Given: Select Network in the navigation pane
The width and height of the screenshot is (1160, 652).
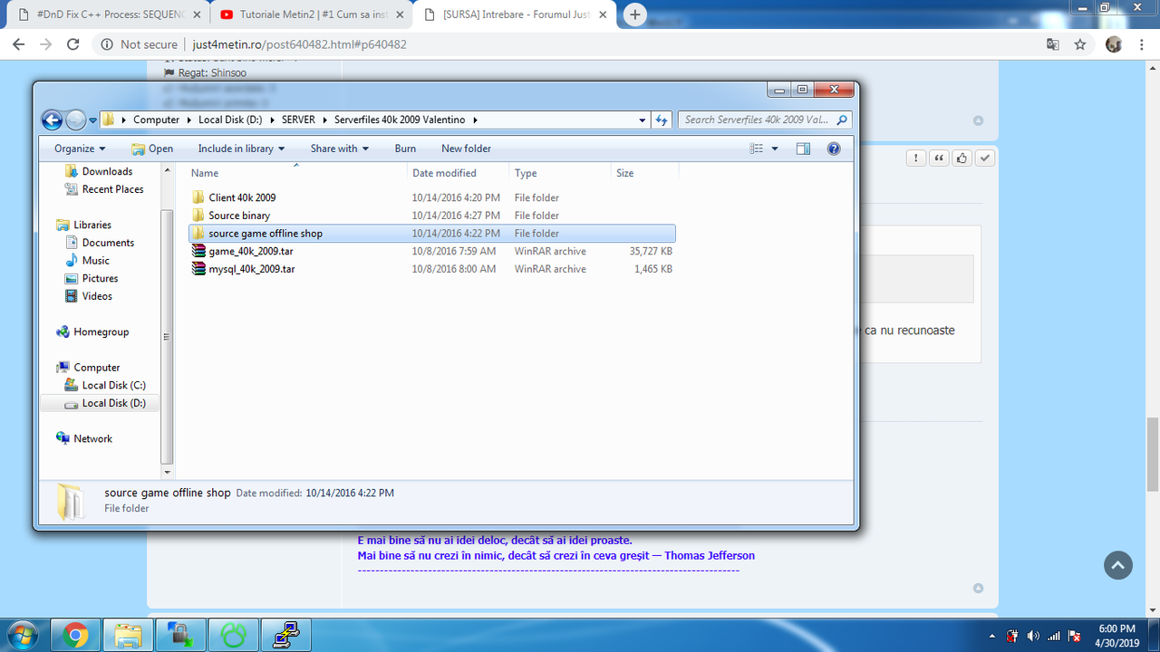Looking at the screenshot, I should (92, 438).
